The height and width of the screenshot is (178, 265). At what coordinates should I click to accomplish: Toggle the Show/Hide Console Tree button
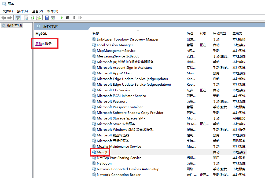[x=18, y=18]
